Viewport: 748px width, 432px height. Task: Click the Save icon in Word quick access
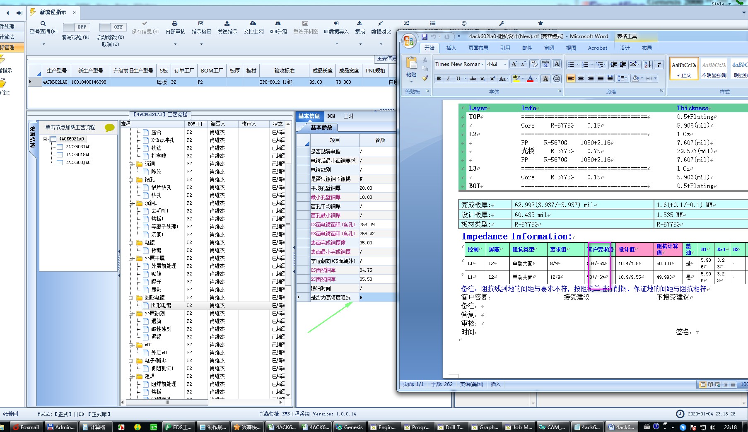pos(425,37)
